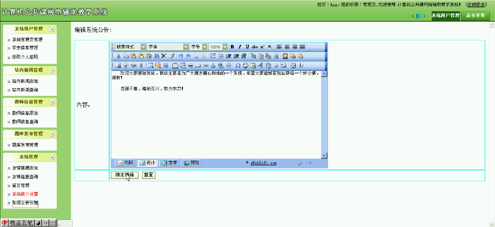Collapse the 系统用户管理 sidebar panel
Image resolution: width=495 pixels, height=227 pixels.
click(52, 29)
